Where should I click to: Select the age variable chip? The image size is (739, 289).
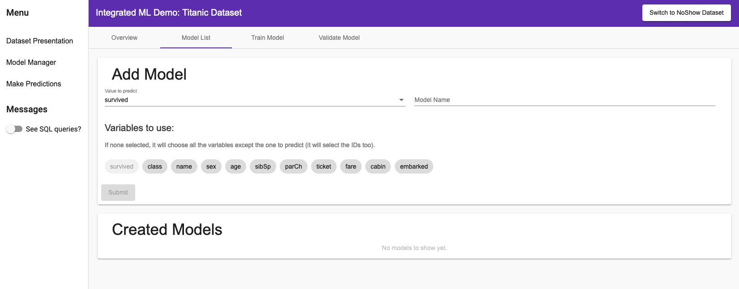point(235,166)
